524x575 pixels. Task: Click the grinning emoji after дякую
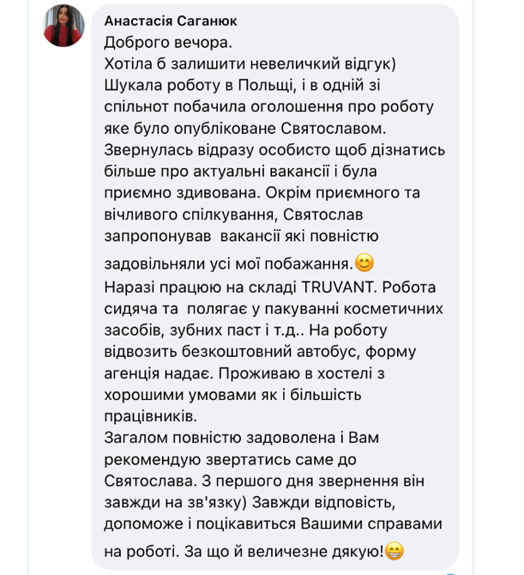(395, 550)
